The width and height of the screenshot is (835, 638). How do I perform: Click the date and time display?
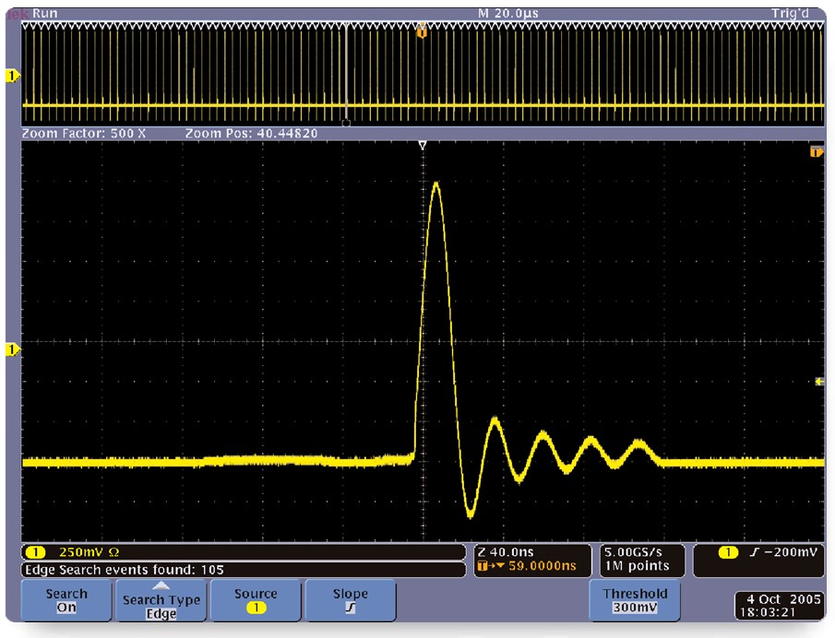(778, 605)
